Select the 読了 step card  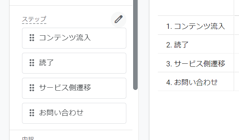coord(74,63)
